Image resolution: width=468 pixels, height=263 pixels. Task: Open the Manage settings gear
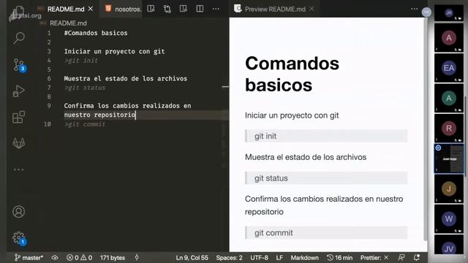pos(20,238)
